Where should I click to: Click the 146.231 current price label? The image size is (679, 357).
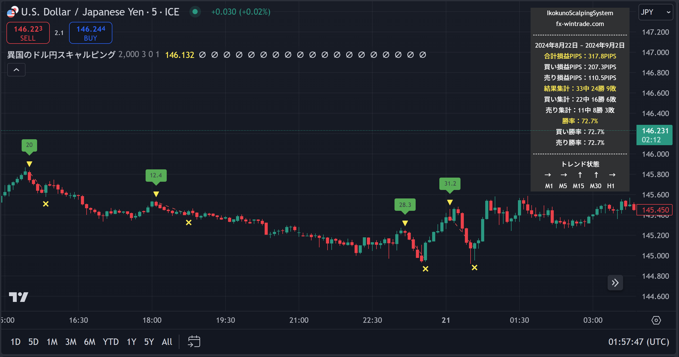[655, 135]
